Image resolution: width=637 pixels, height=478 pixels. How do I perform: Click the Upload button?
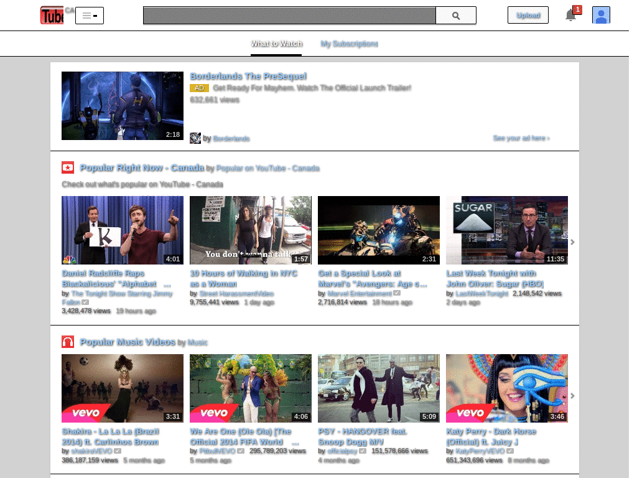[x=528, y=16]
